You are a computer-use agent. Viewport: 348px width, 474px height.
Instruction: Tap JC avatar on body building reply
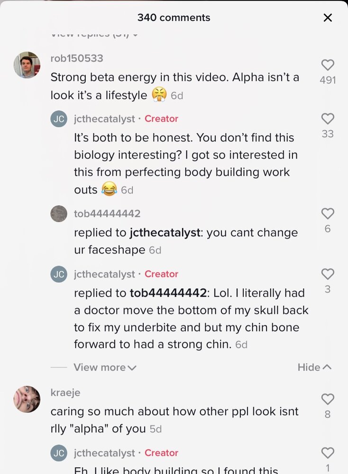pos(59,119)
